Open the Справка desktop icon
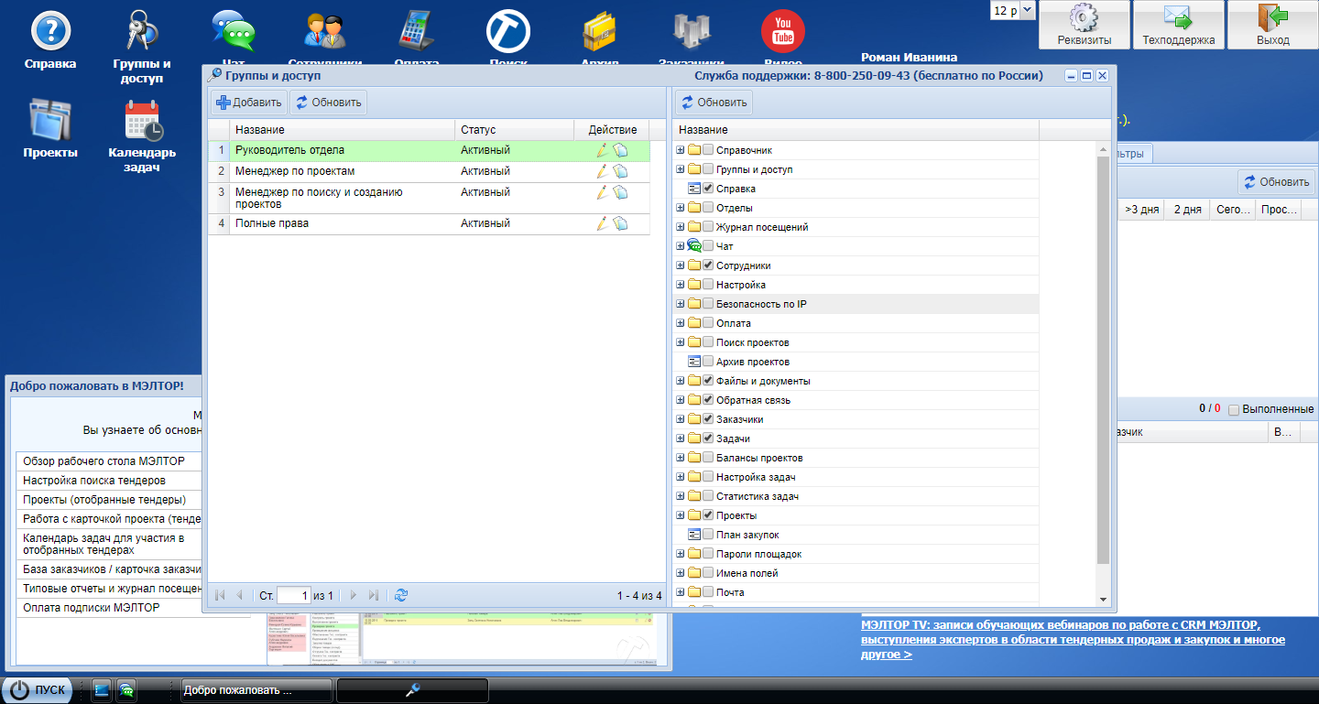 pos(50,32)
